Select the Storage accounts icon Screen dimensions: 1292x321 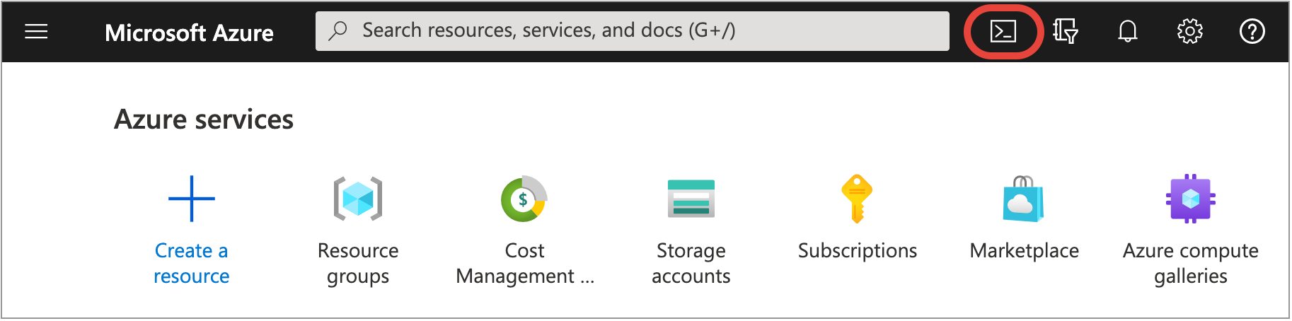coord(691,199)
